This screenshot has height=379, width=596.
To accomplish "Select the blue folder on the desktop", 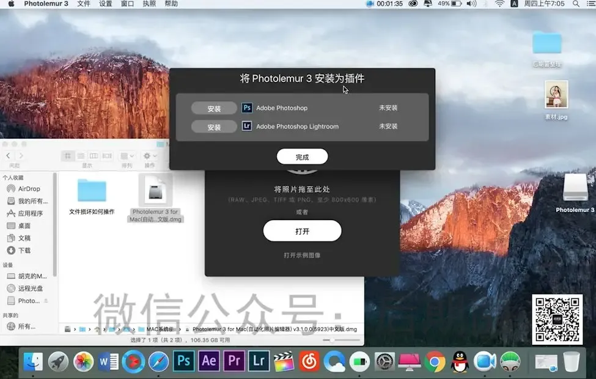I will pyautogui.click(x=546, y=49).
